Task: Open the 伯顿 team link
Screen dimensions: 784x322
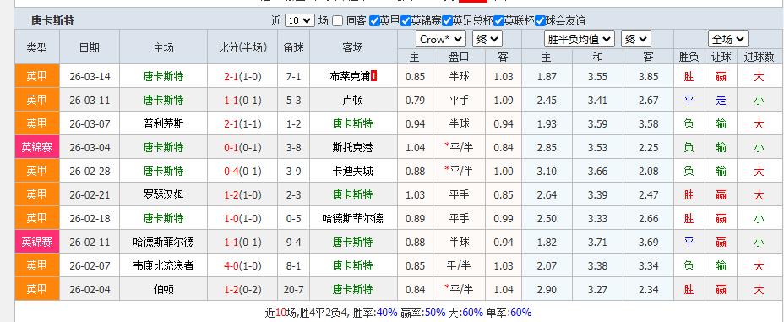Action: 164,289
